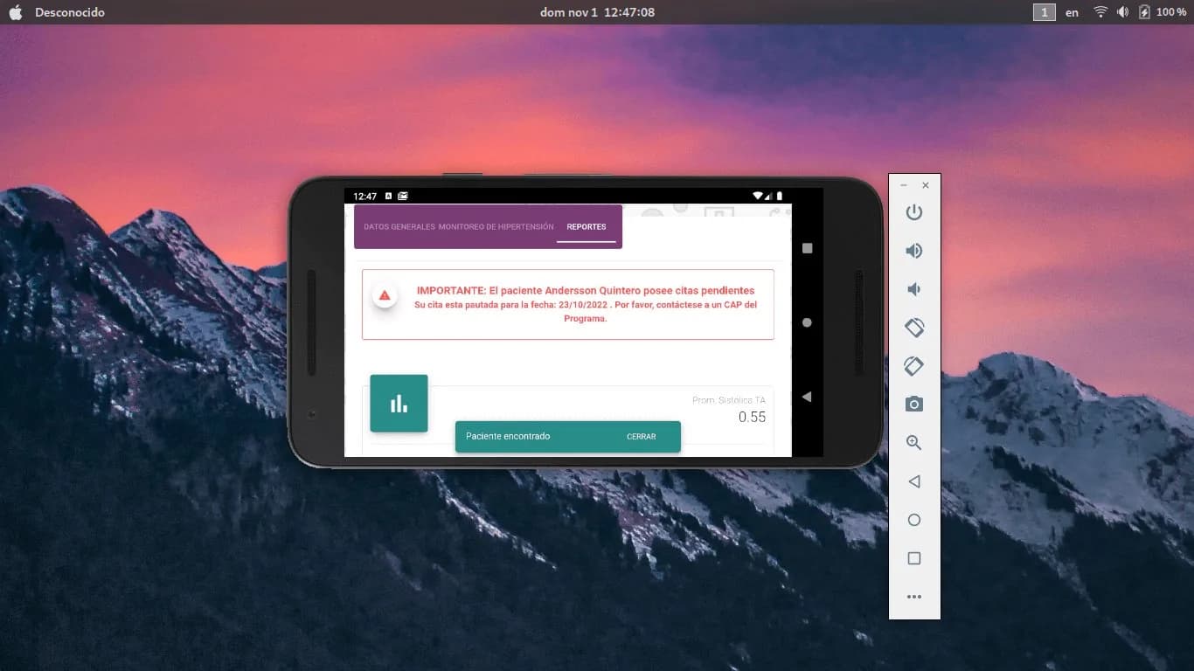This screenshot has width=1194, height=671.
Task: Click the teal bar chart statistics icon
Action: (x=399, y=403)
